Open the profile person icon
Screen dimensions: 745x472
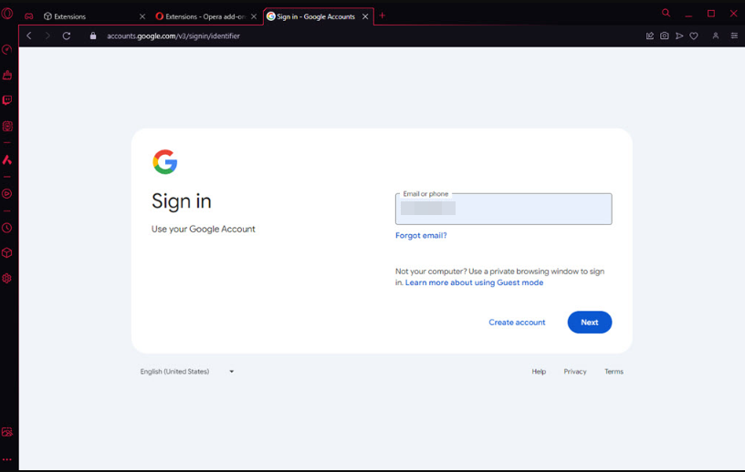(x=716, y=36)
